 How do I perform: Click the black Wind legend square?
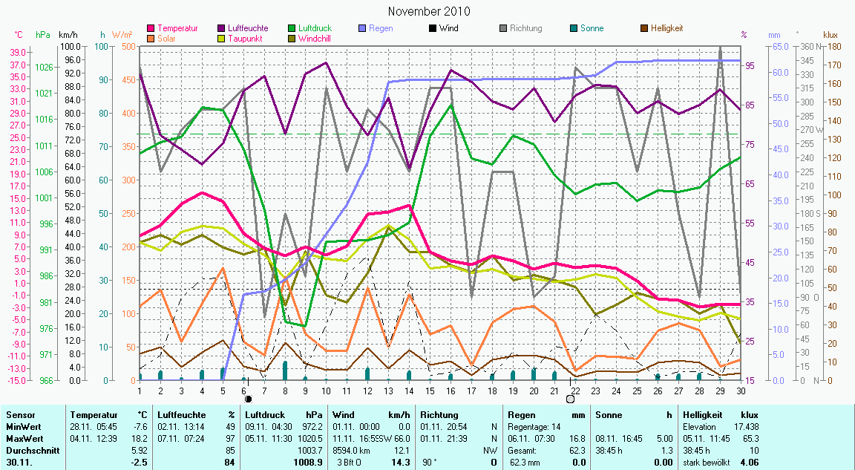pos(432,29)
